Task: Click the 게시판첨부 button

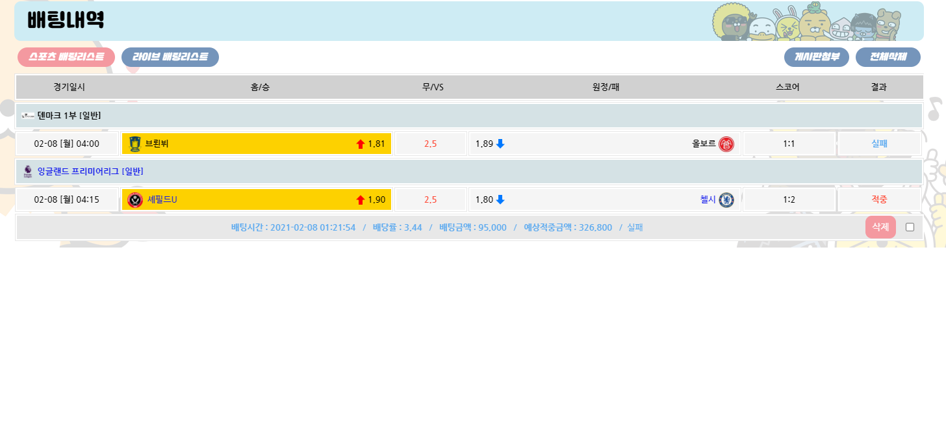Action: (x=817, y=57)
